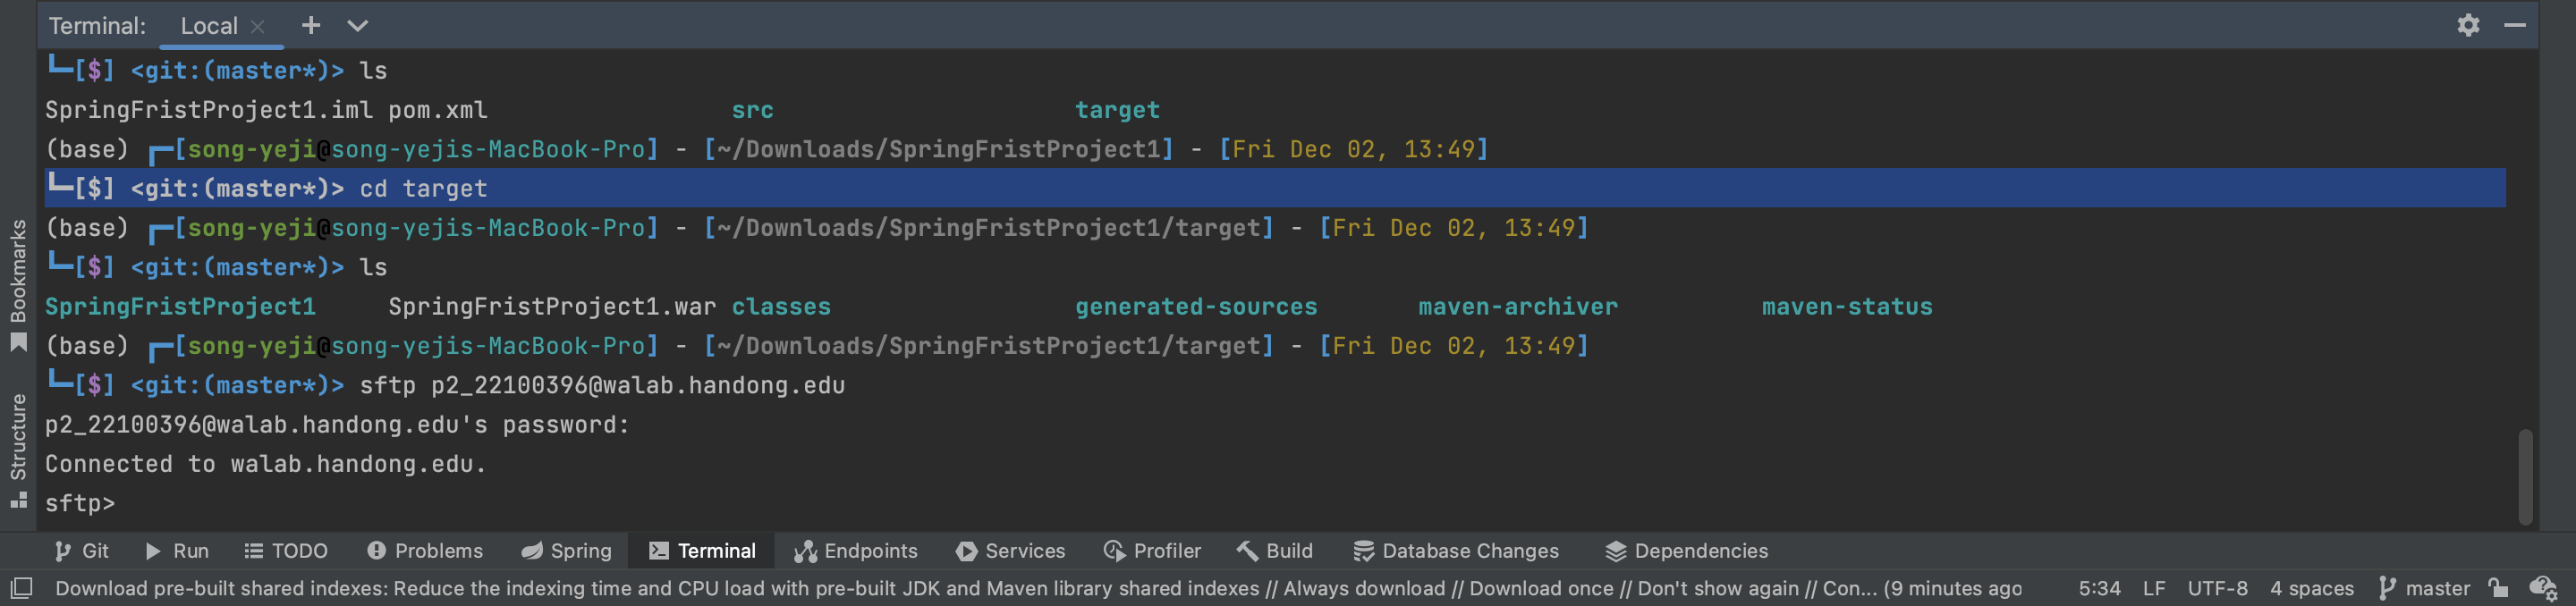Click 'SpringFristProject1.iml' in the output
Image resolution: width=2576 pixels, height=606 pixels.
(x=209, y=110)
